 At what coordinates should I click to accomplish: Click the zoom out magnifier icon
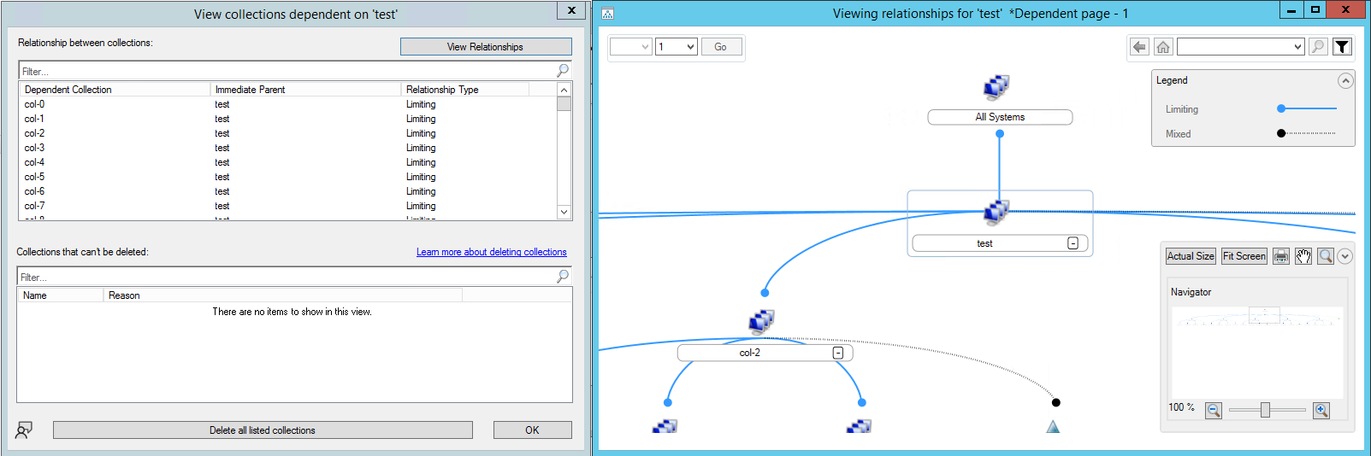(x=1213, y=411)
